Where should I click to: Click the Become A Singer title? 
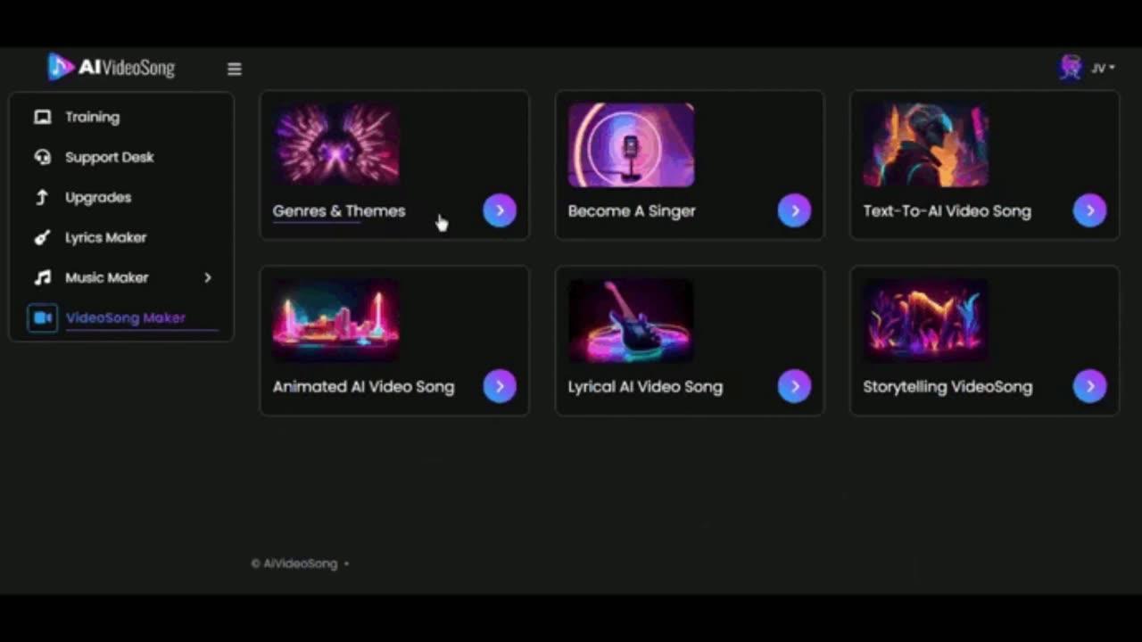pos(632,211)
